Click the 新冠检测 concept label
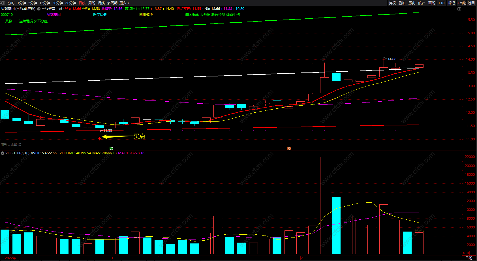477x261 pixels. click(218, 15)
